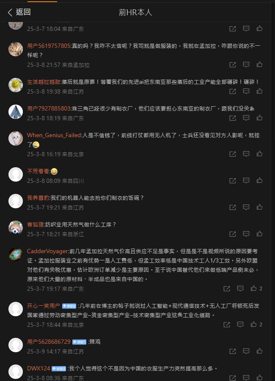Like the comment by 用户5619757805
The height and width of the screenshot is (381, 275).
(x=259, y=64)
